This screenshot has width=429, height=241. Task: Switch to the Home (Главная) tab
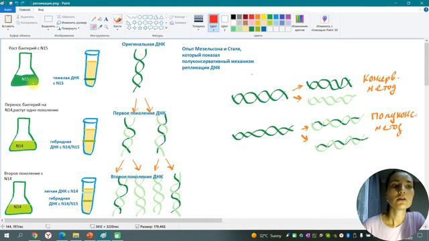pos(25,9)
